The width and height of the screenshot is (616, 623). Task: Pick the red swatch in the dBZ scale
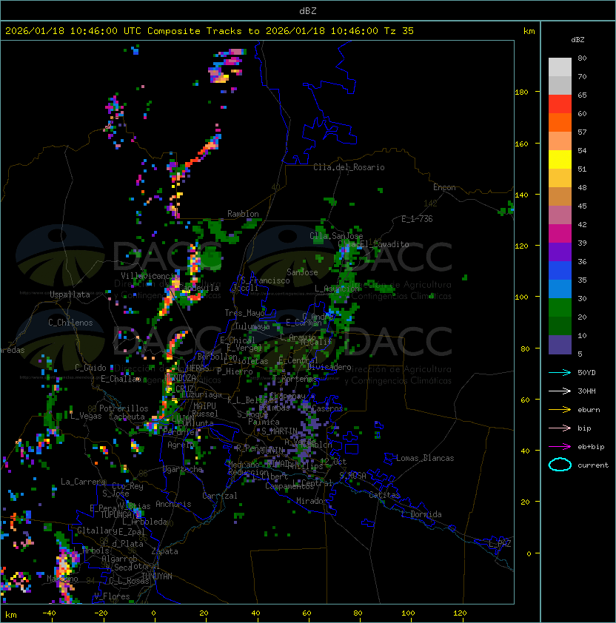click(560, 104)
